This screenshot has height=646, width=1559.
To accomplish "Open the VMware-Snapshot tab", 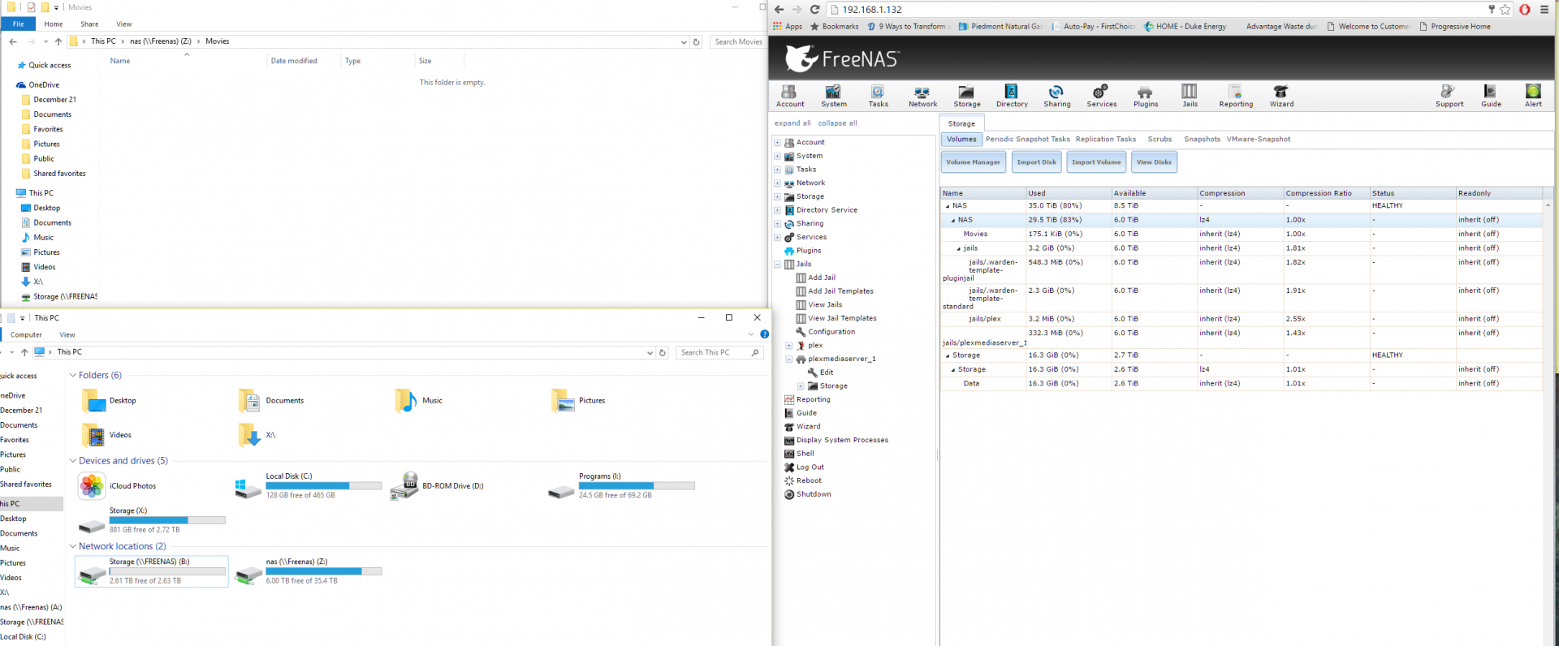I will click(x=1259, y=140).
